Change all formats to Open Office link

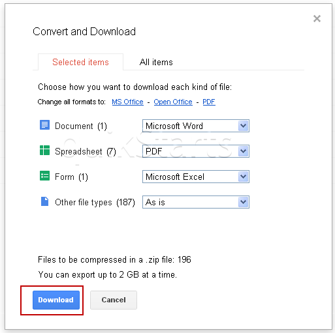pos(173,102)
